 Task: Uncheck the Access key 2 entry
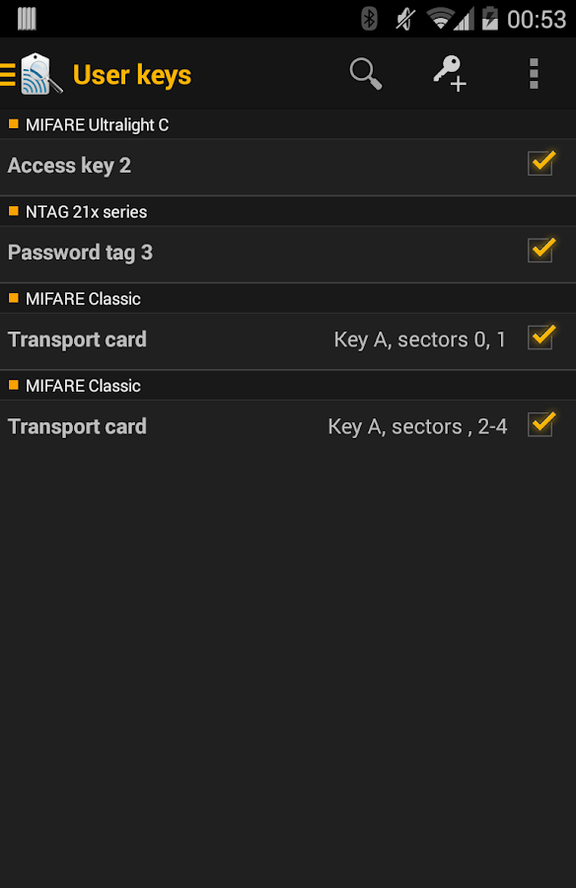(x=540, y=164)
